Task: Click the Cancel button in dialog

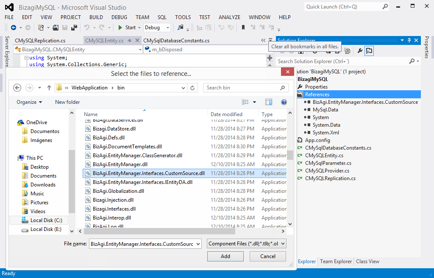Action: (x=268, y=256)
